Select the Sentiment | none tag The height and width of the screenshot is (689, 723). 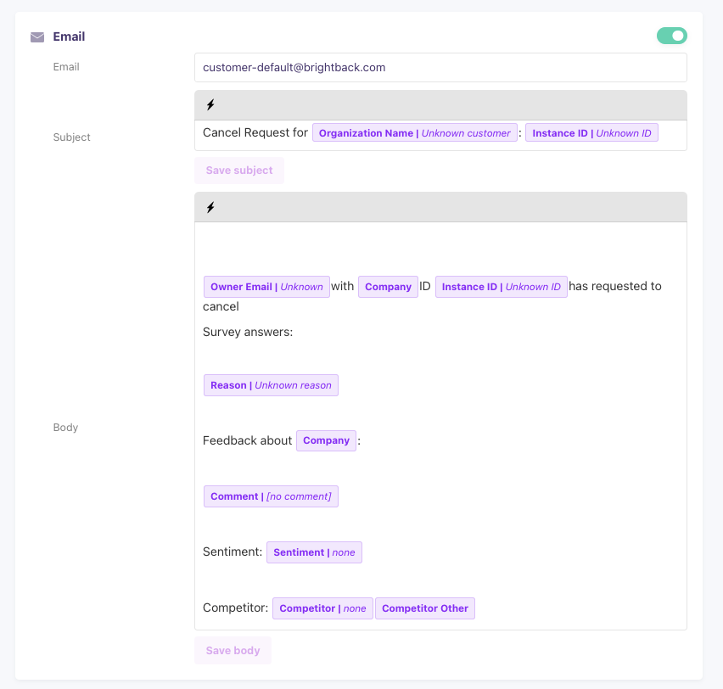click(314, 552)
